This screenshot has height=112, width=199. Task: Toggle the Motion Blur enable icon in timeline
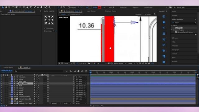pyautogui.click(x=82, y=71)
